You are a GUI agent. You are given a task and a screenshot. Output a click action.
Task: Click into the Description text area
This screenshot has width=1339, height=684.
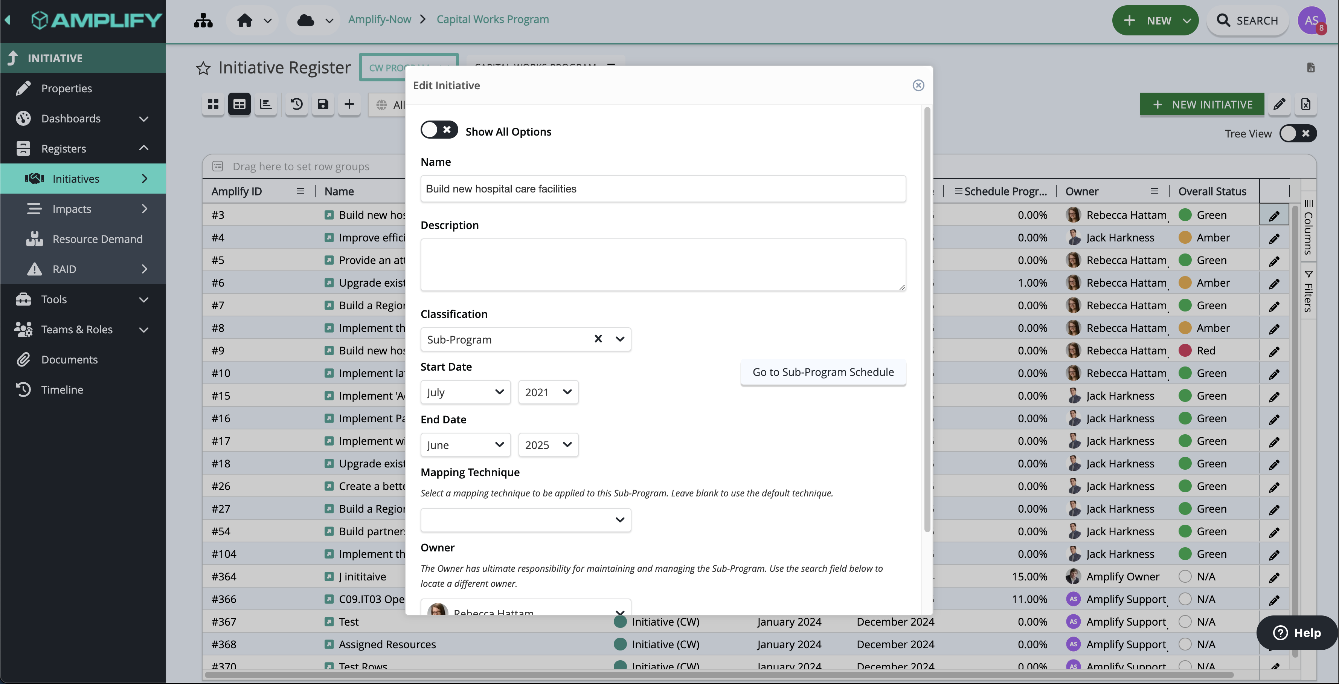[x=663, y=264]
